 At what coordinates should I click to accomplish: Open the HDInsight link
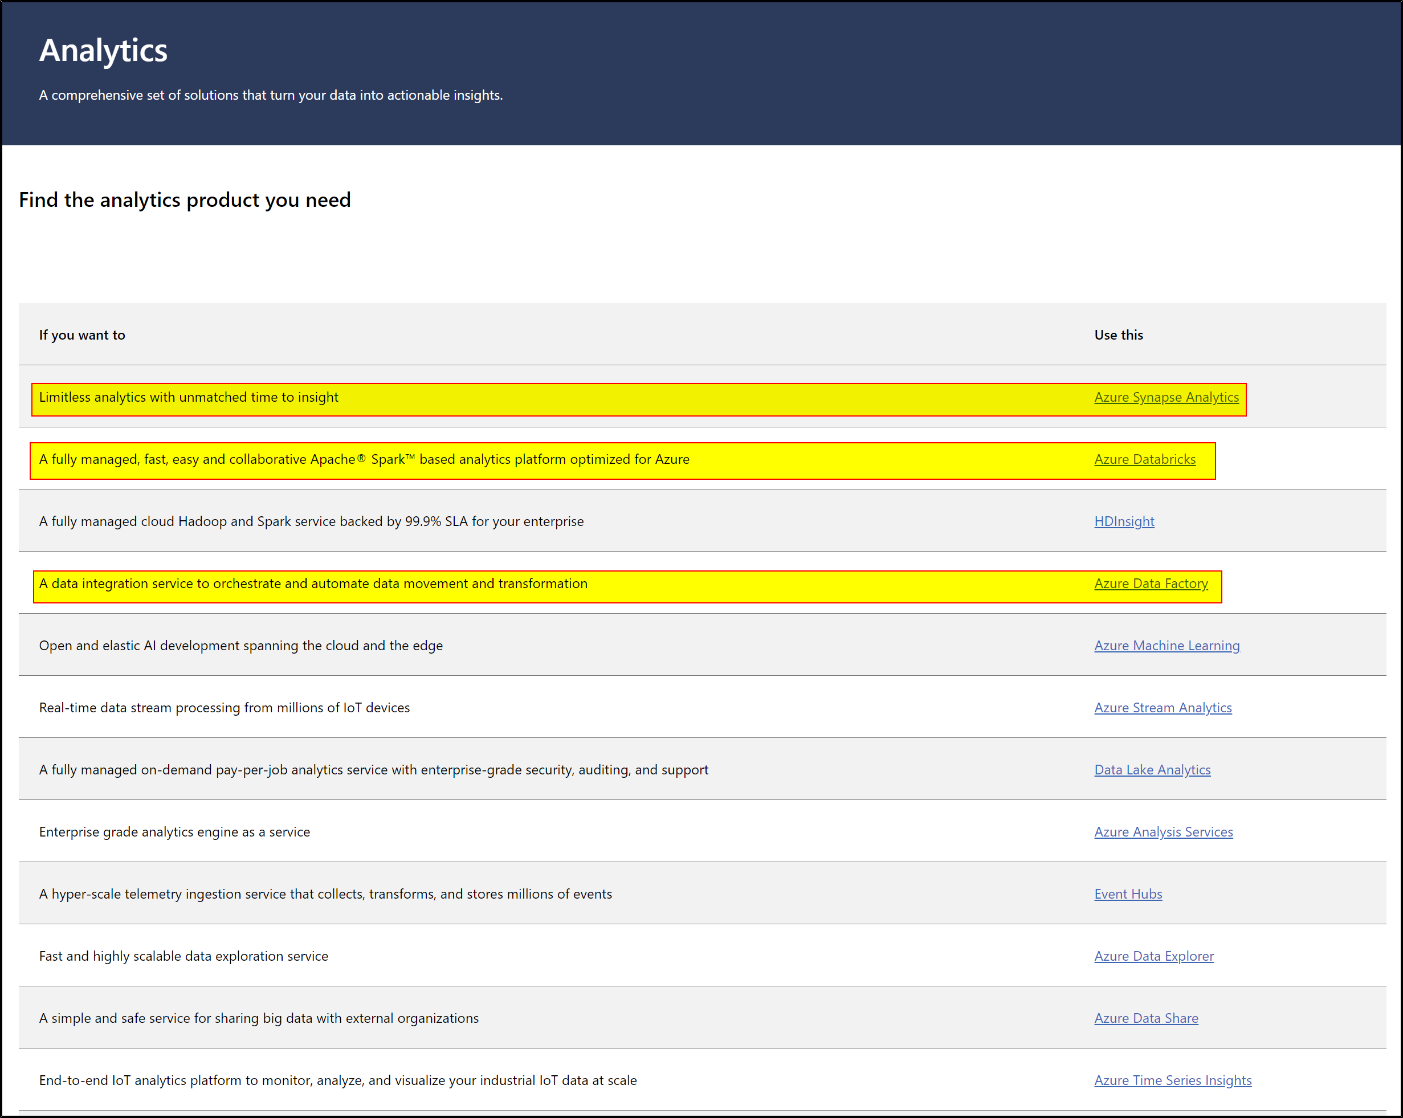point(1124,521)
